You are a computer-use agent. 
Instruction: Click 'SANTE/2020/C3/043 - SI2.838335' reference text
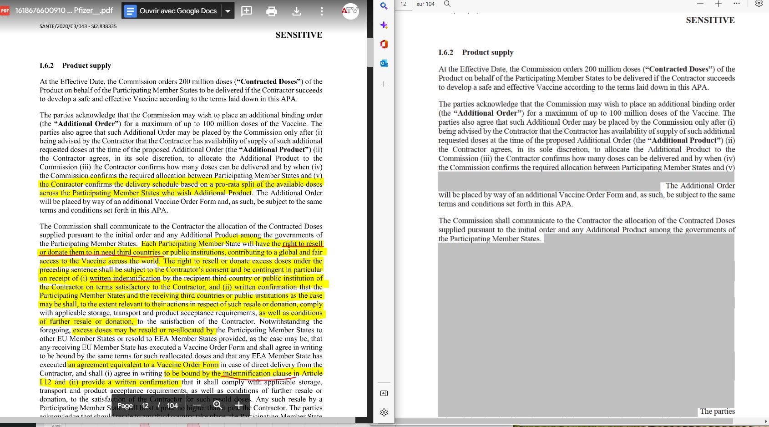coord(78,26)
